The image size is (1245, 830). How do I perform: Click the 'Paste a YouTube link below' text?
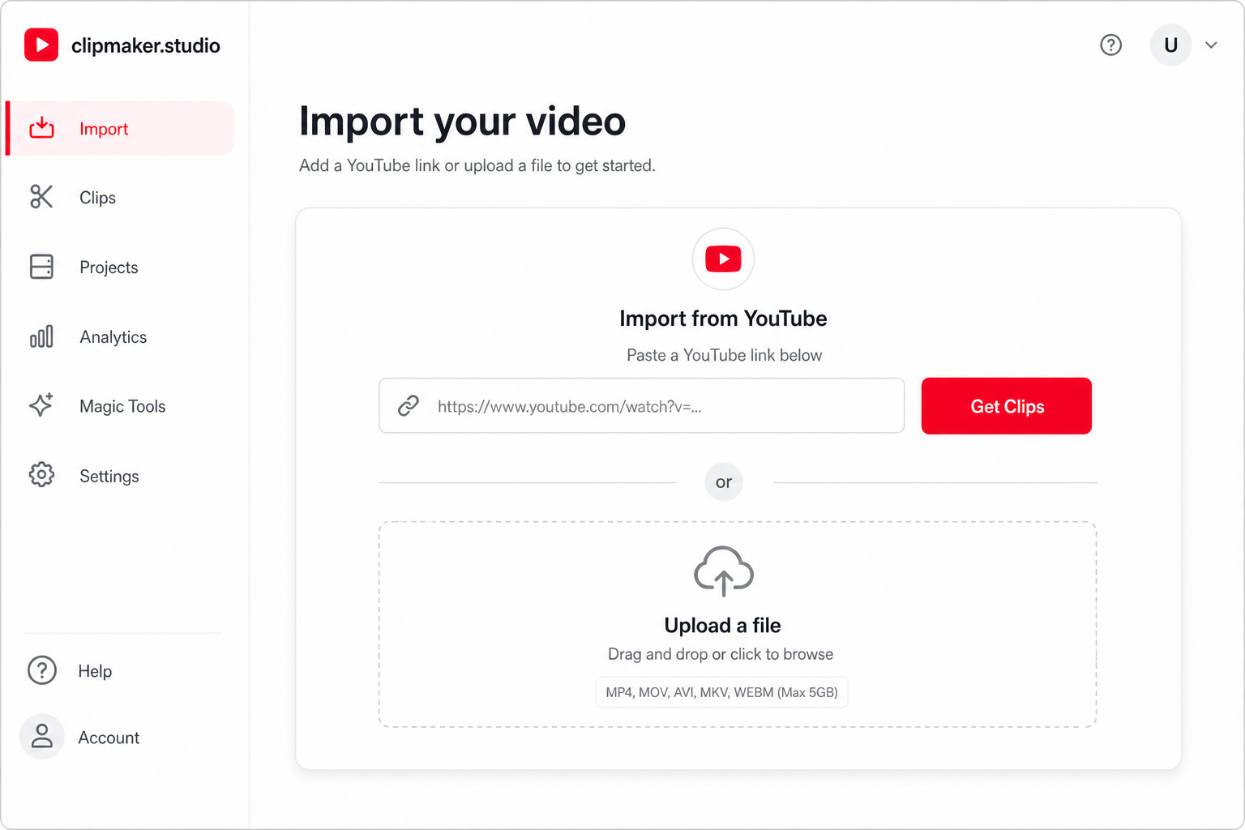pos(725,355)
